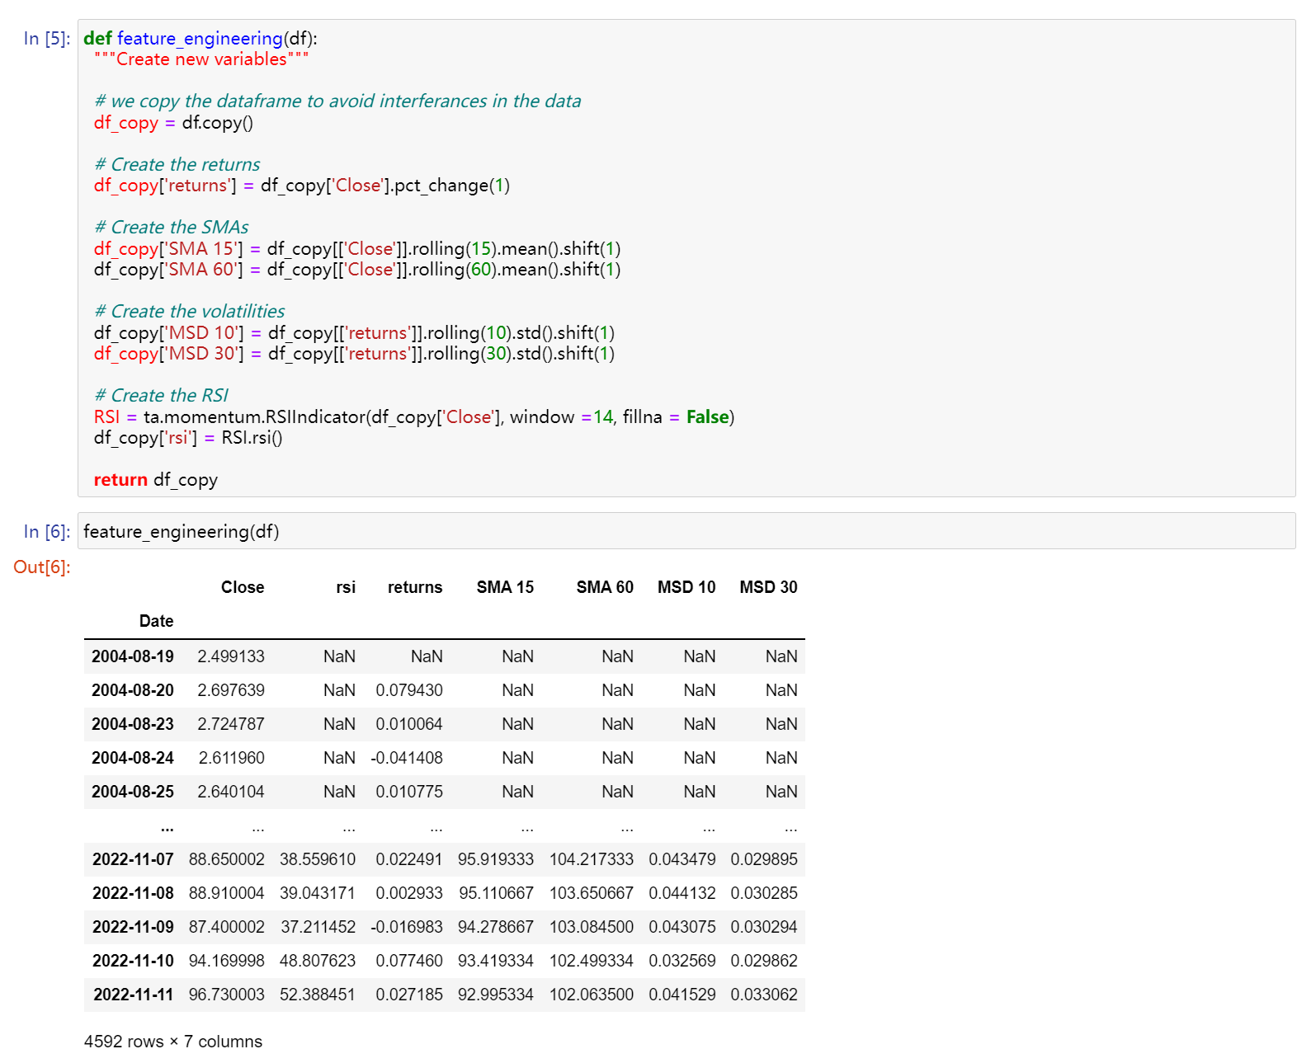
Task: Click the SMA 60 column header
Action: (x=605, y=587)
